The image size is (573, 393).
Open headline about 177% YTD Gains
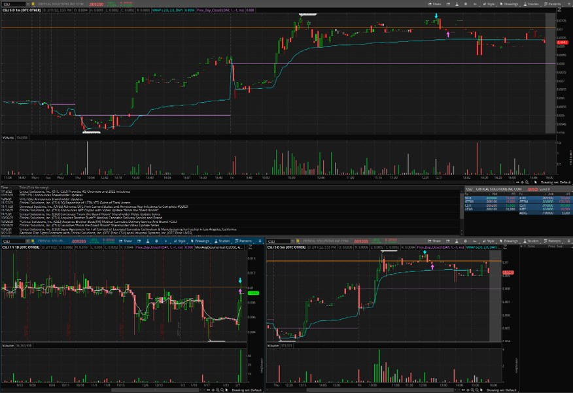pyautogui.click(x=75, y=203)
